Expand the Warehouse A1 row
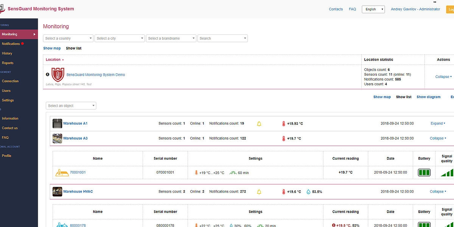Screen dimensions: 454x227 (438, 123)
